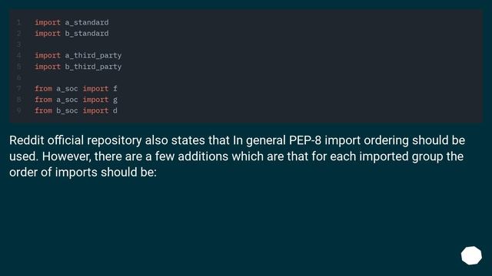Click line number 4 in code gutter
This screenshot has width=492, height=276.
[x=18, y=55]
